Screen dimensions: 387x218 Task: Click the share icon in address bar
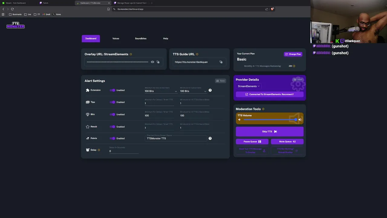point(267,9)
